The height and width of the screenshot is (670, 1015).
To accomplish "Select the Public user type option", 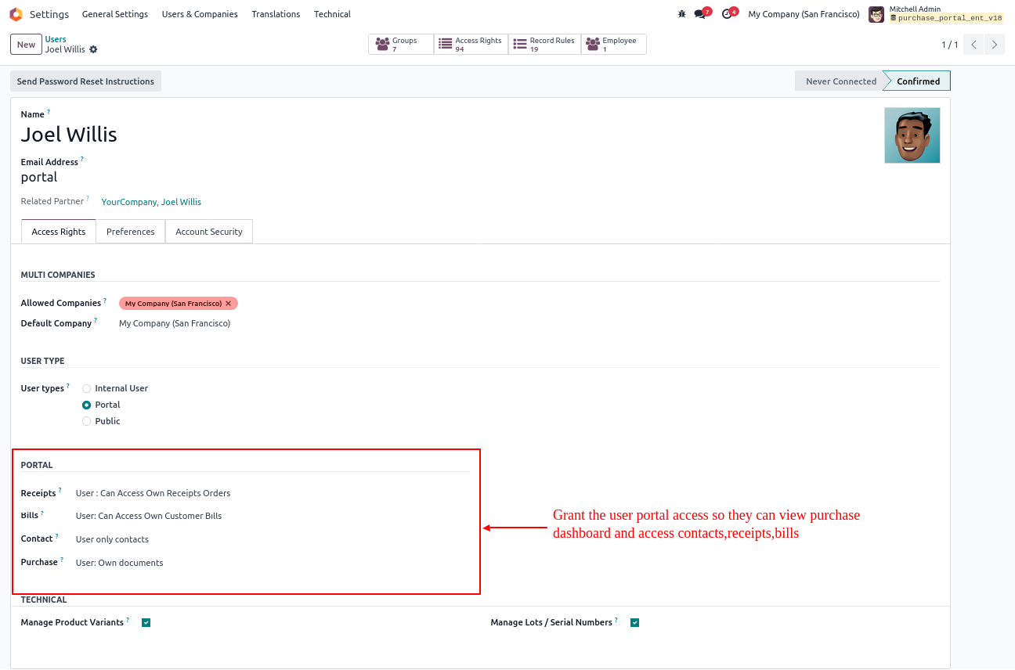I will [x=87, y=421].
